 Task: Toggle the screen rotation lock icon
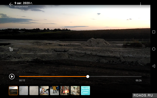(11, 49)
